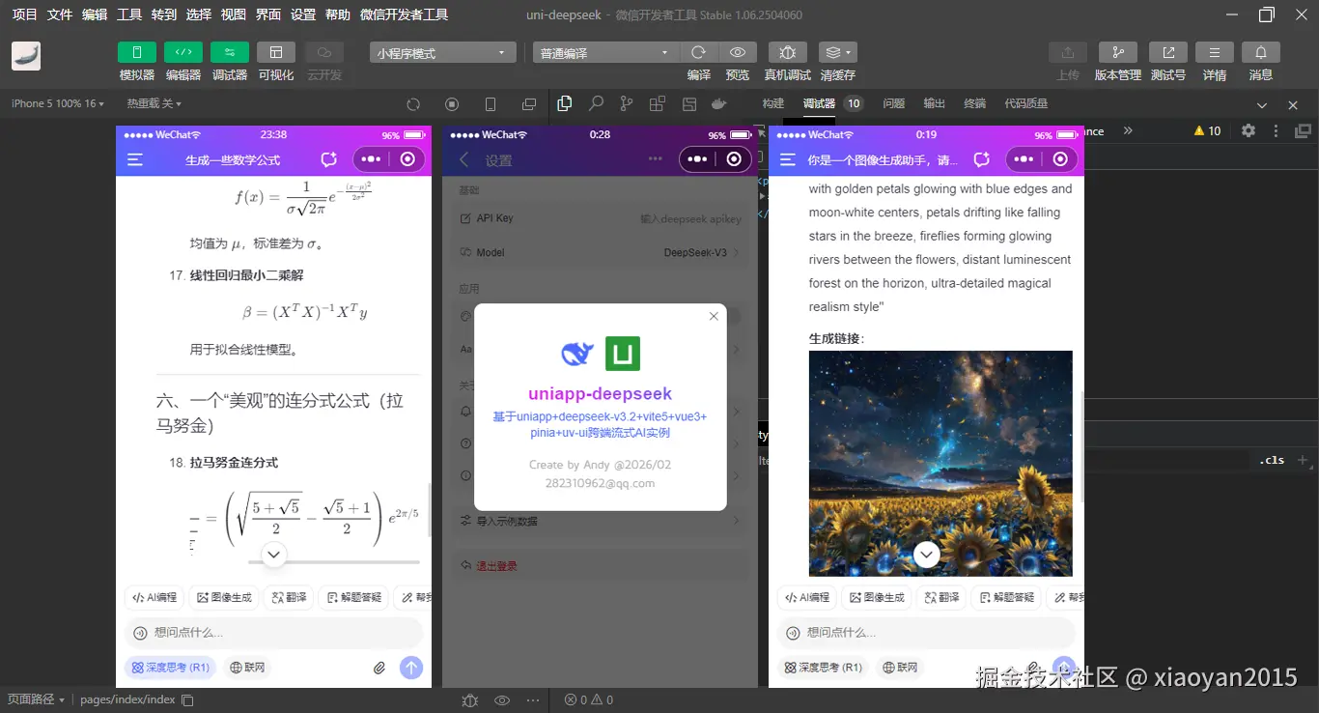
Task: Collapse the debugger panel chevron
Action: pyautogui.click(x=1262, y=105)
